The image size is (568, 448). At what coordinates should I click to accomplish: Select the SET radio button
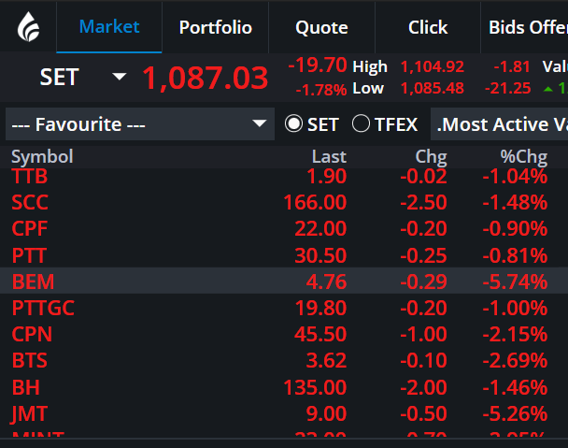click(293, 123)
